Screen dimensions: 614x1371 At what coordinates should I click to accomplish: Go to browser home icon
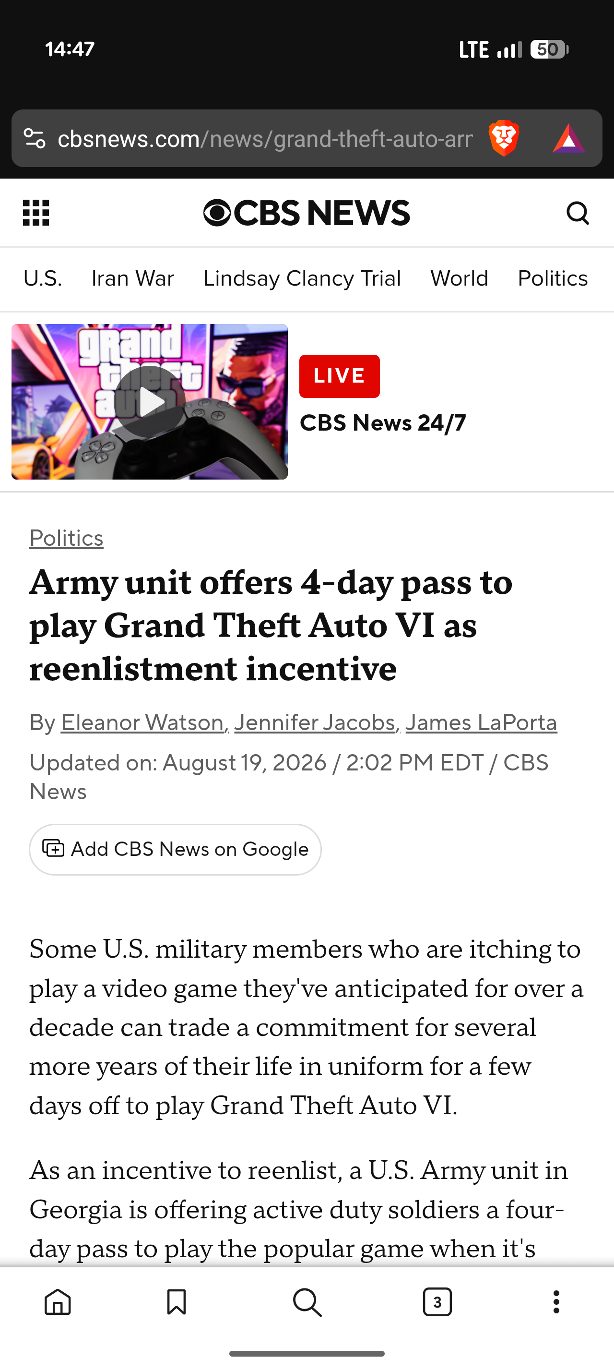(x=58, y=1302)
